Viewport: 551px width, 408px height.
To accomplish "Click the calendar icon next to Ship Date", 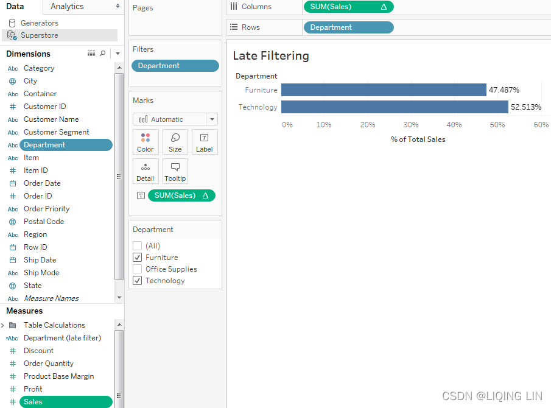I will (13, 260).
